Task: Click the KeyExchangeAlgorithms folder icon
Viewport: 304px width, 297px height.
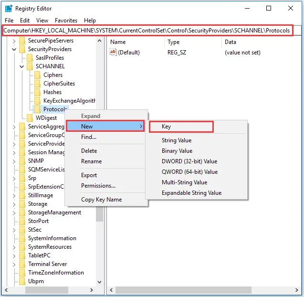Action: click(x=37, y=101)
